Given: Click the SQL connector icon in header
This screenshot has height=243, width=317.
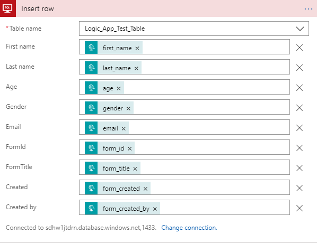Looking at the screenshot, I should 7,8.
